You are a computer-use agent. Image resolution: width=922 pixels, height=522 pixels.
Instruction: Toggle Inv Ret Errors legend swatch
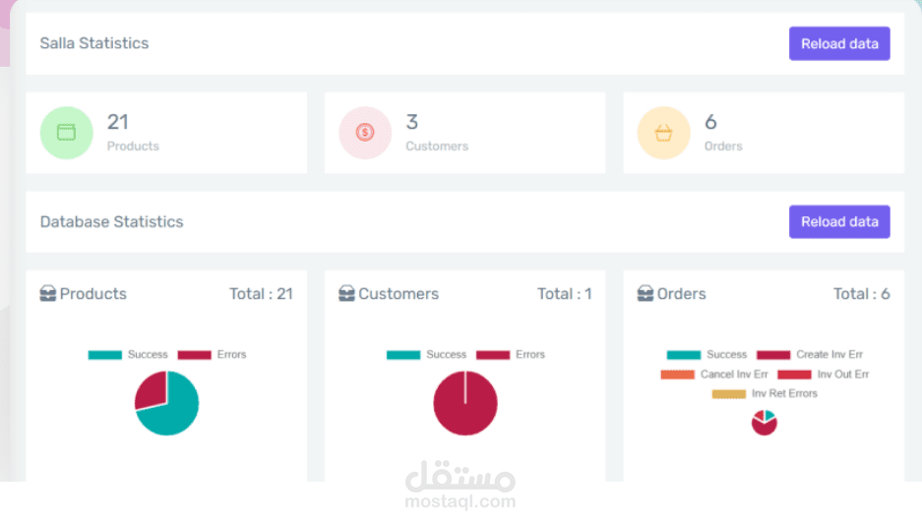click(729, 393)
